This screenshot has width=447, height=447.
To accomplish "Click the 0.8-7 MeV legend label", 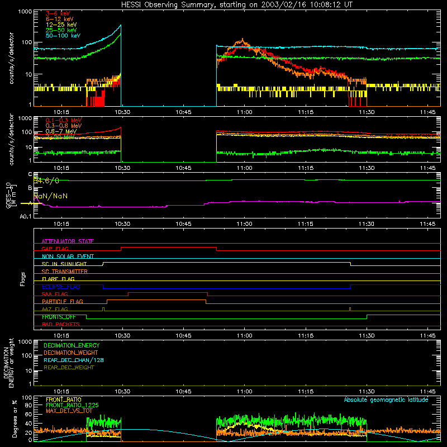I will point(61,131).
